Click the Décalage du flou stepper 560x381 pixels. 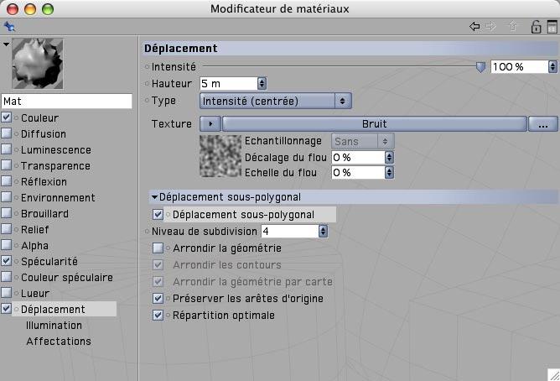[x=389, y=157]
